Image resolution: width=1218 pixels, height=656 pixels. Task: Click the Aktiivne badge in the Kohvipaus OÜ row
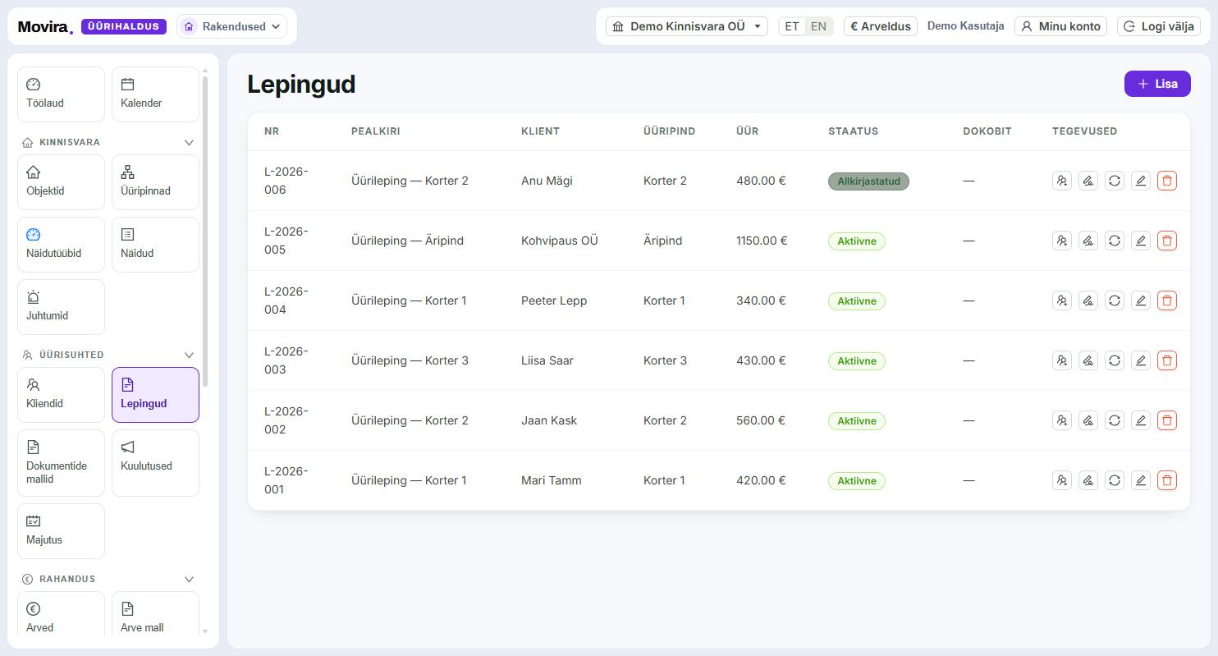pos(857,241)
